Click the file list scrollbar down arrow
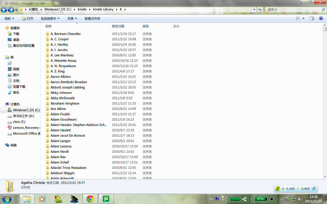327x204 pixels. [x=325, y=176]
